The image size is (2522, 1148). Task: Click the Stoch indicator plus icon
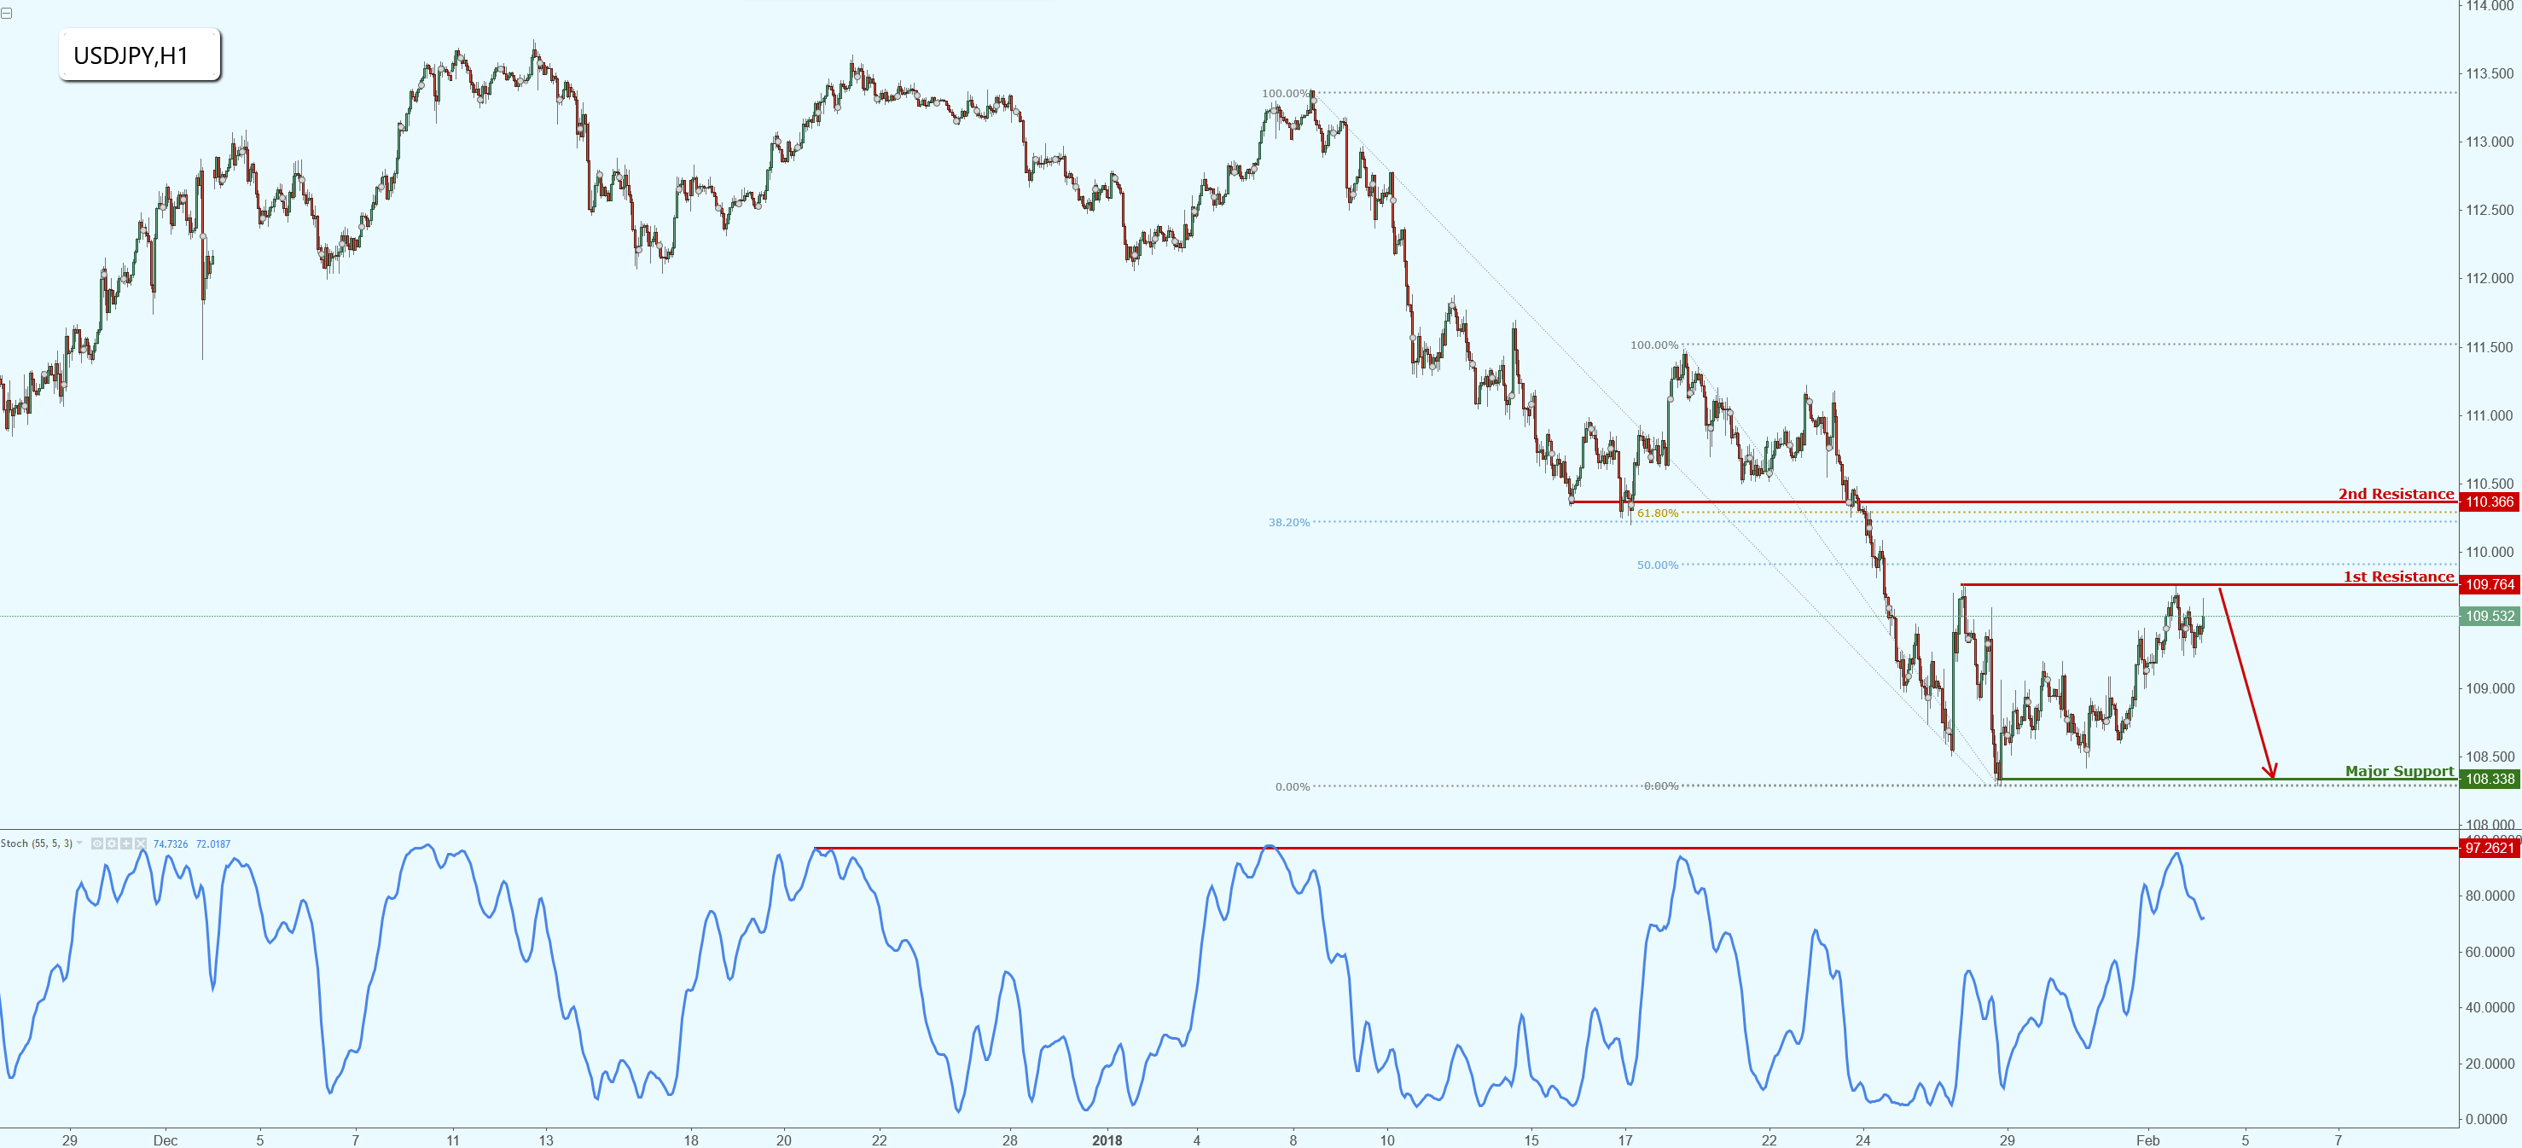pyautogui.click(x=126, y=844)
